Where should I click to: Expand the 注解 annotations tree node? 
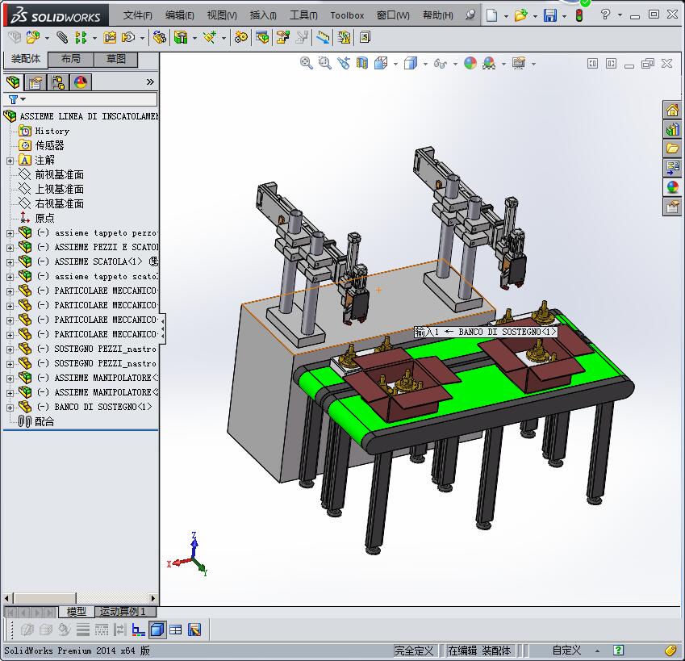(10, 161)
